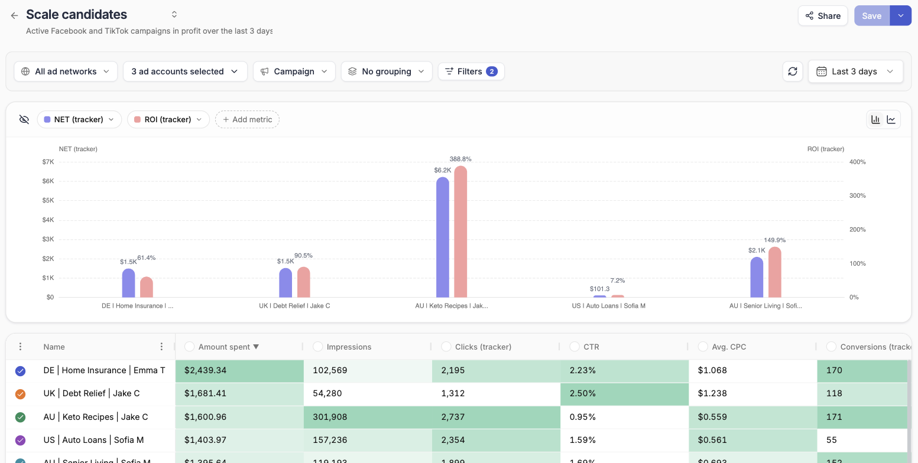The image size is (918, 463).
Task: Open the No grouping dropdown
Action: (386, 71)
